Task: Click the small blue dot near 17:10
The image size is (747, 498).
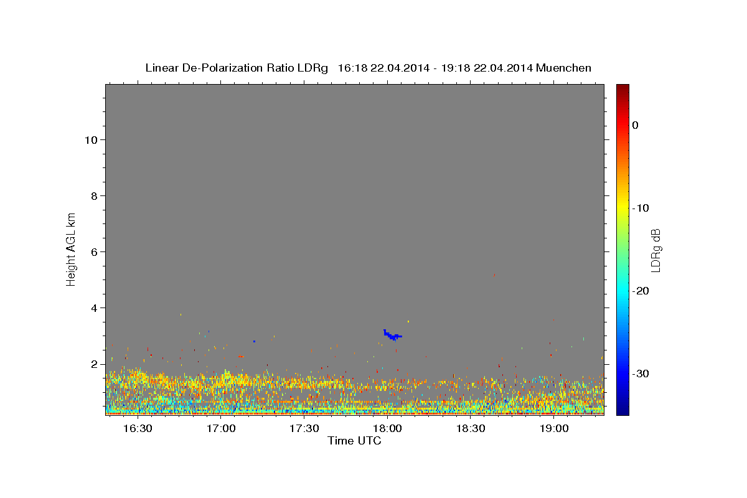Action: coord(254,341)
